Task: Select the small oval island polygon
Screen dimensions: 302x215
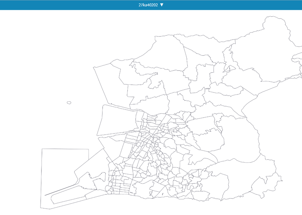Action: tap(69, 103)
